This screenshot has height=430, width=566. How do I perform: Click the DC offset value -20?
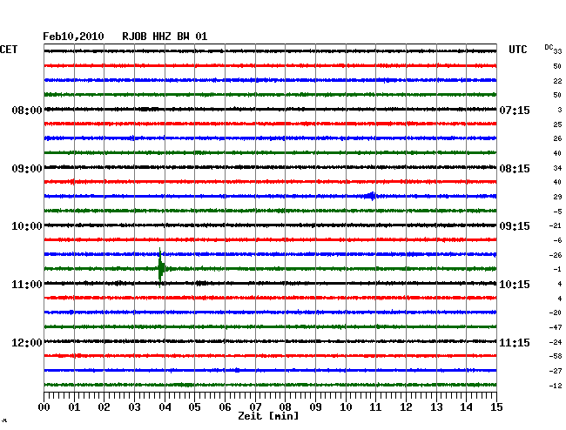(x=556, y=312)
